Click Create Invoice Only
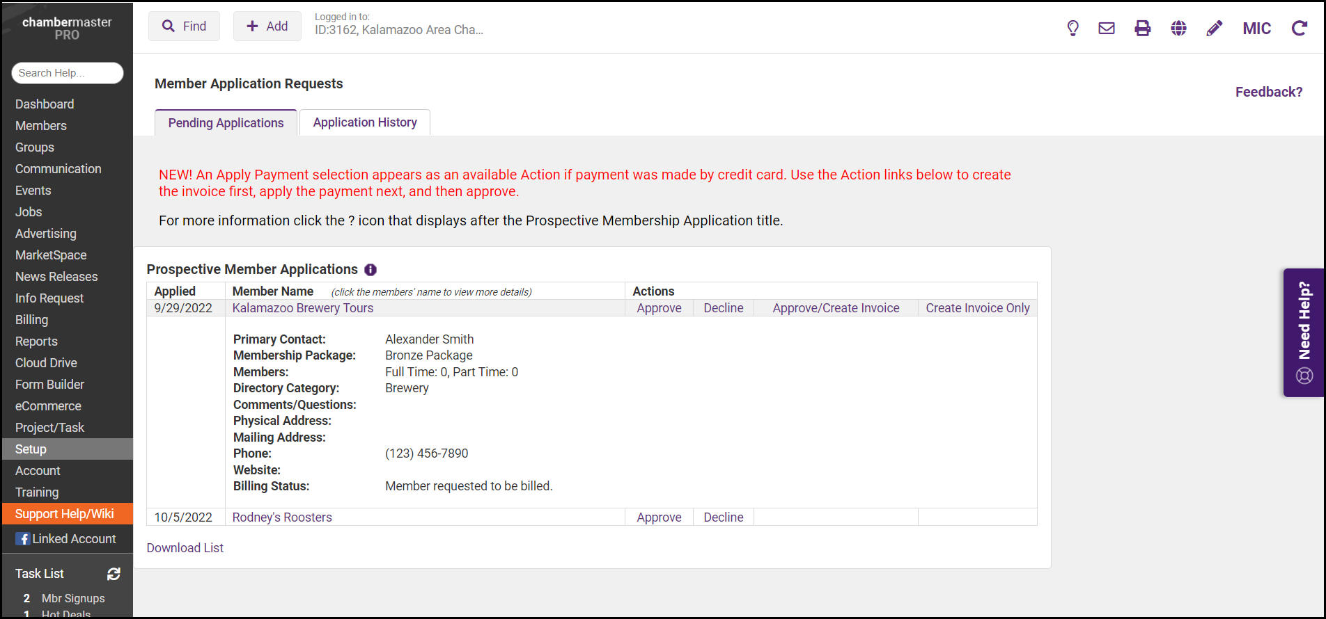The width and height of the screenshot is (1326, 619). tap(978, 308)
